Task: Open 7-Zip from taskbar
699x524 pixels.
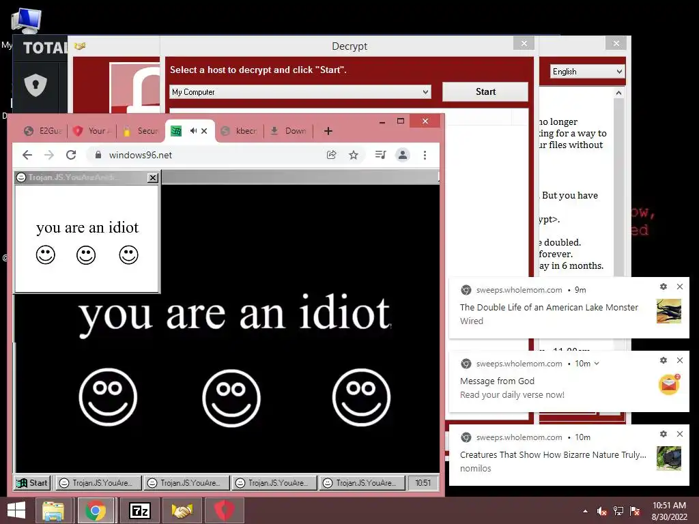Action: pyautogui.click(x=139, y=510)
